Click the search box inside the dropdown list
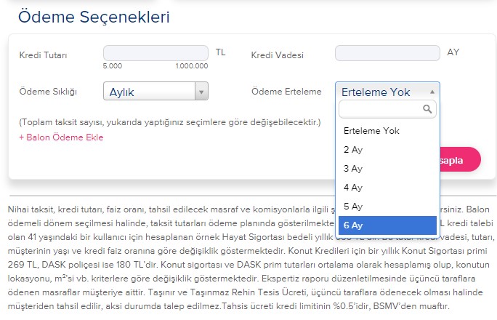Viewport: 497px width, 320px height. (381, 109)
